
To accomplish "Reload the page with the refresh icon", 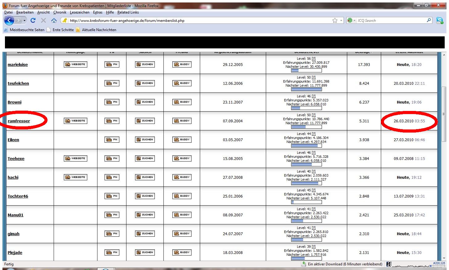I will pos(33,20).
